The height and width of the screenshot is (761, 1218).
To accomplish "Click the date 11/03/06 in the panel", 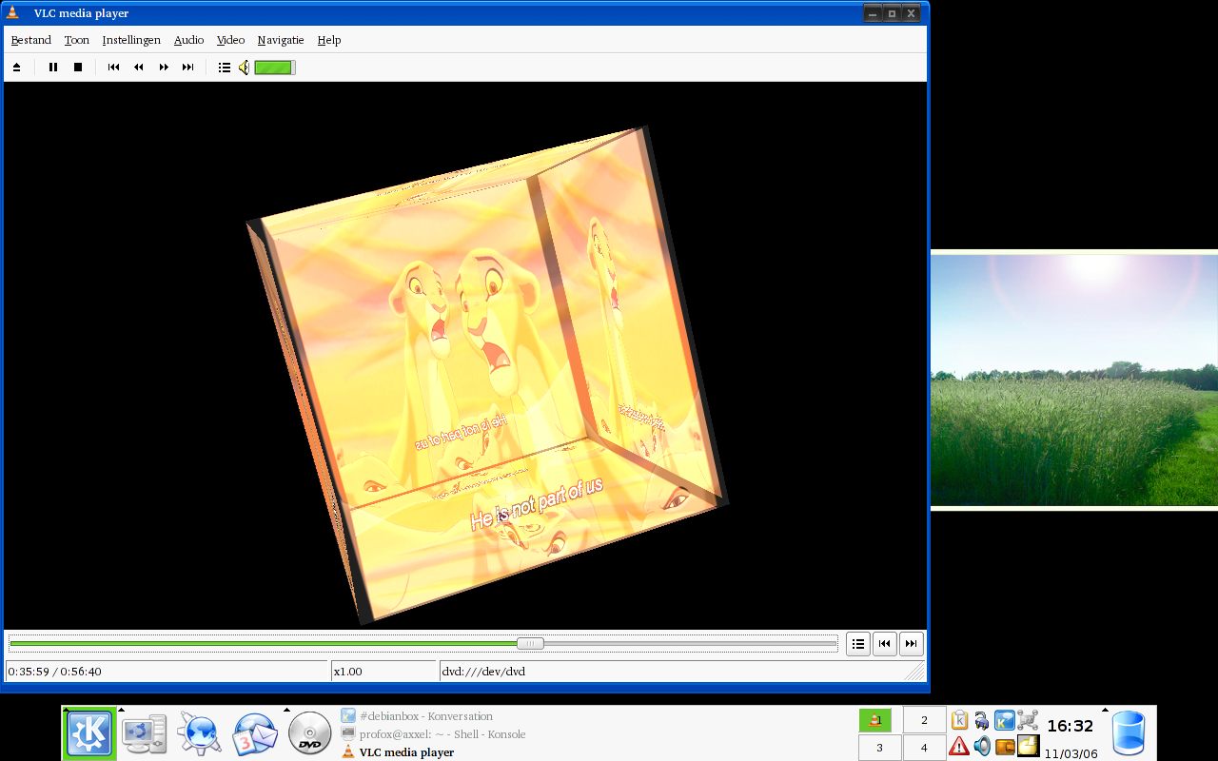I will [x=1071, y=753].
